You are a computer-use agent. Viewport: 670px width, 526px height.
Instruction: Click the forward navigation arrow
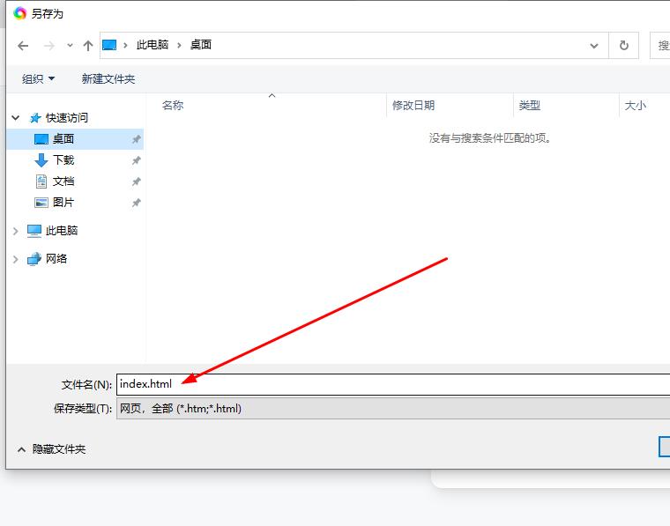49,45
